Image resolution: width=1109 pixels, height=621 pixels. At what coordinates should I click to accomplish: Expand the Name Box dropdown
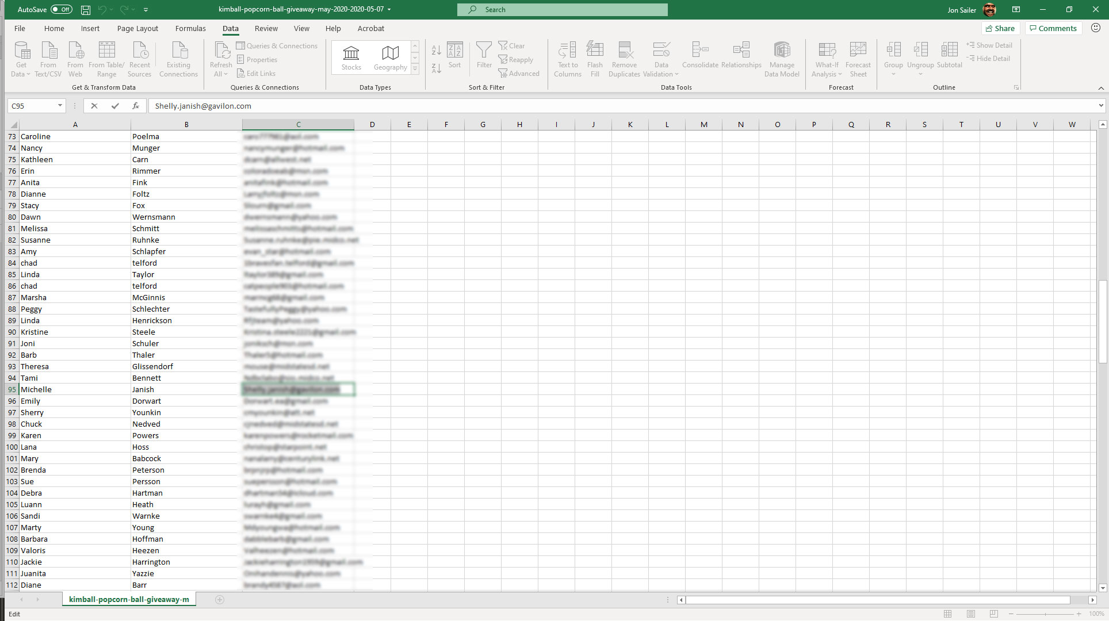point(60,106)
